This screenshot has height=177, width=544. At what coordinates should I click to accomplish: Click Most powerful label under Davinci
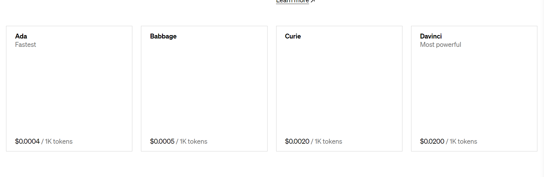(x=440, y=45)
